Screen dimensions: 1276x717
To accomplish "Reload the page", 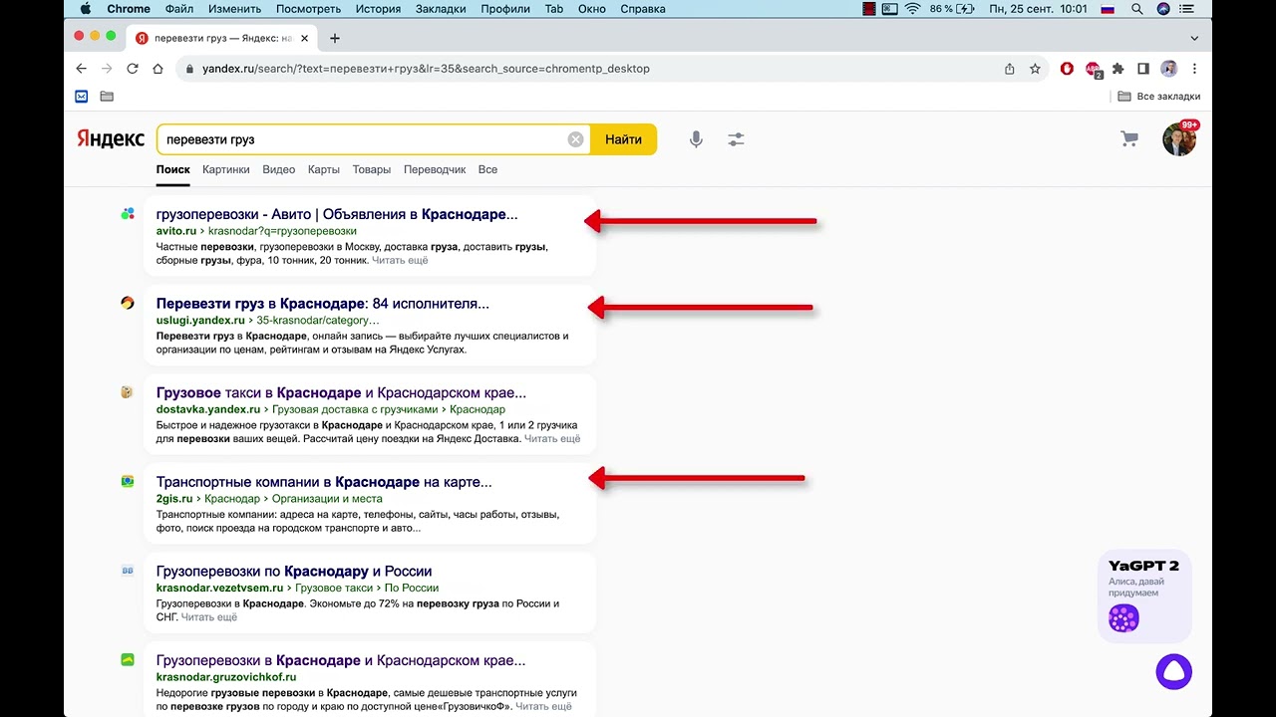I will click(x=133, y=69).
